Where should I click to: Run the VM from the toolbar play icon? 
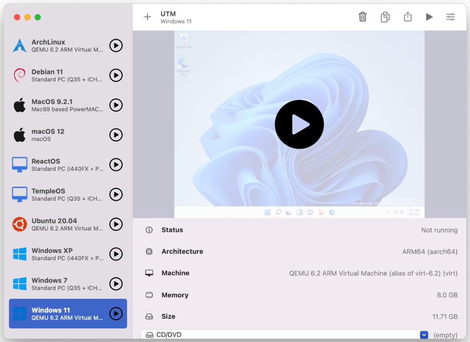[429, 17]
